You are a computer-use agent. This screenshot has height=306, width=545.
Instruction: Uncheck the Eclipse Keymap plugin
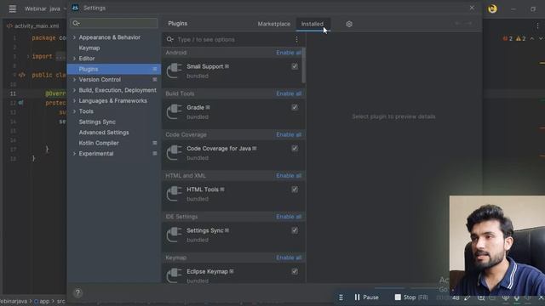coord(295,271)
